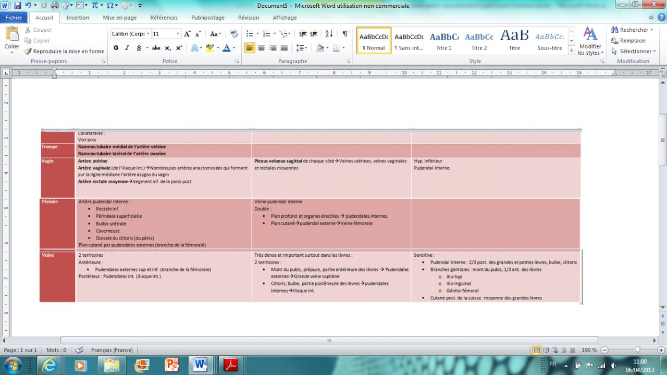Apply the yellow text highlight color
Image resolution: width=667 pixels, height=375 pixels.
(x=209, y=48)
